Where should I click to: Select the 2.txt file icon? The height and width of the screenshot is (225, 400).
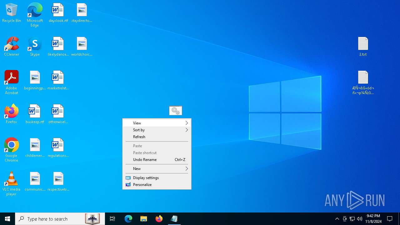[363, 47]
